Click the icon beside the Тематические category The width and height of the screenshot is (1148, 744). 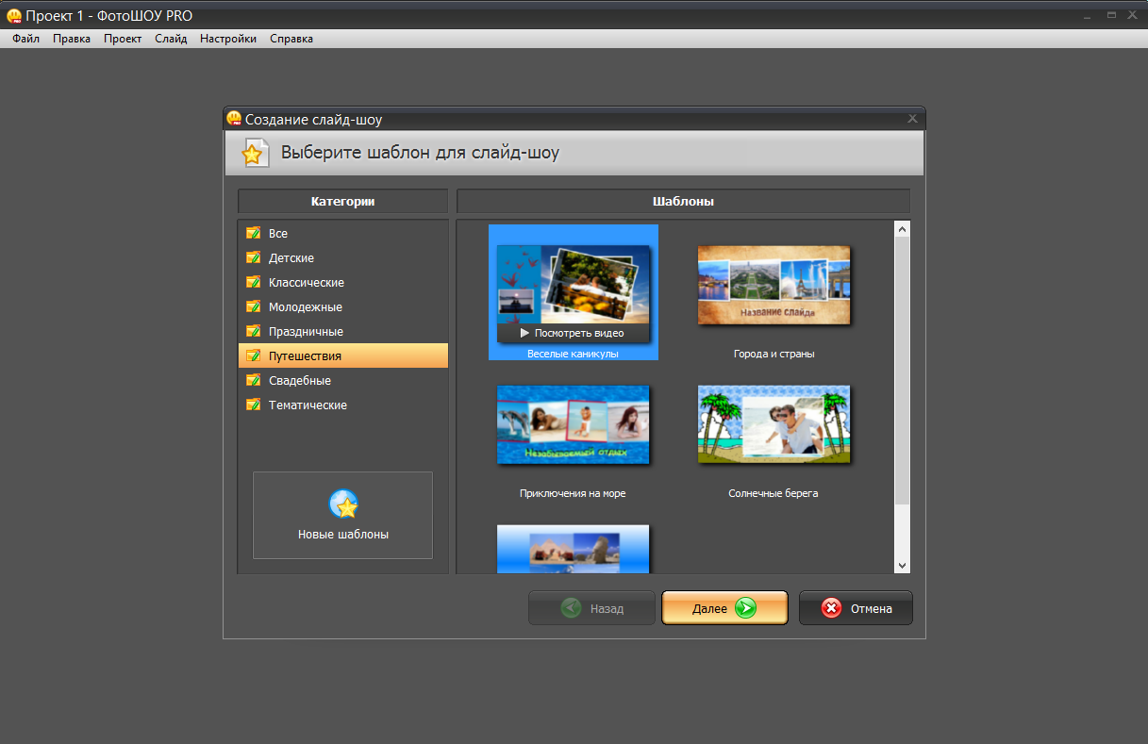253,405
